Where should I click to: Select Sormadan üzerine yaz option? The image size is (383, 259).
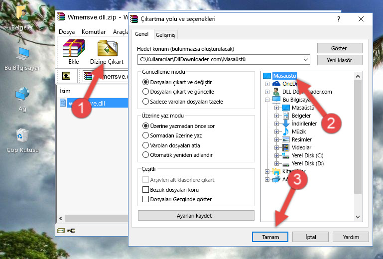point(145,135)
